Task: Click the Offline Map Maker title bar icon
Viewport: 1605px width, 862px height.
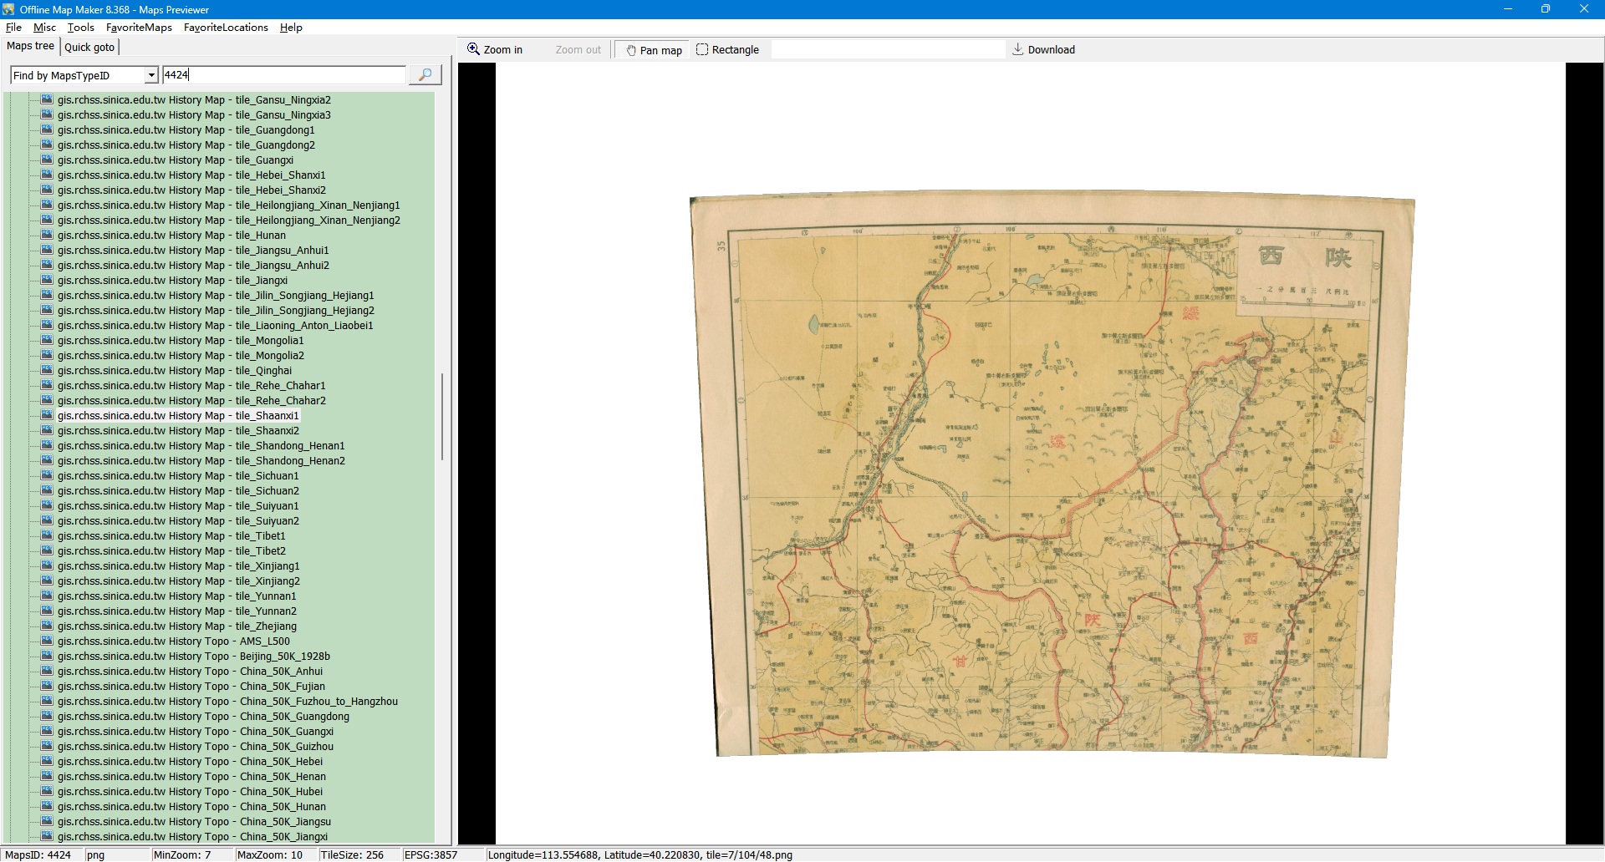Action: tap(8, 9)
